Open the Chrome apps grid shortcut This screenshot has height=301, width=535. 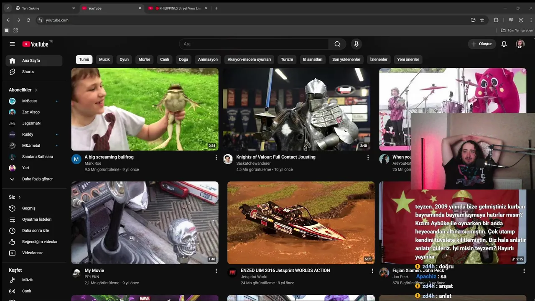point(15,31)
